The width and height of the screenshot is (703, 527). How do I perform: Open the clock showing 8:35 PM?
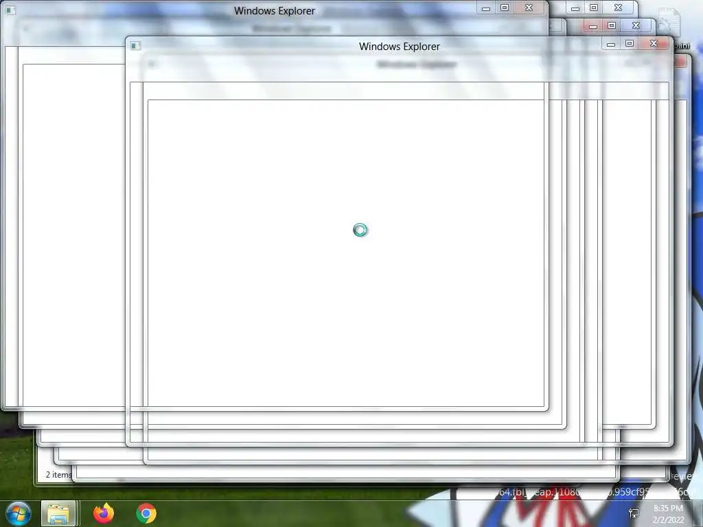pos(668,514)
